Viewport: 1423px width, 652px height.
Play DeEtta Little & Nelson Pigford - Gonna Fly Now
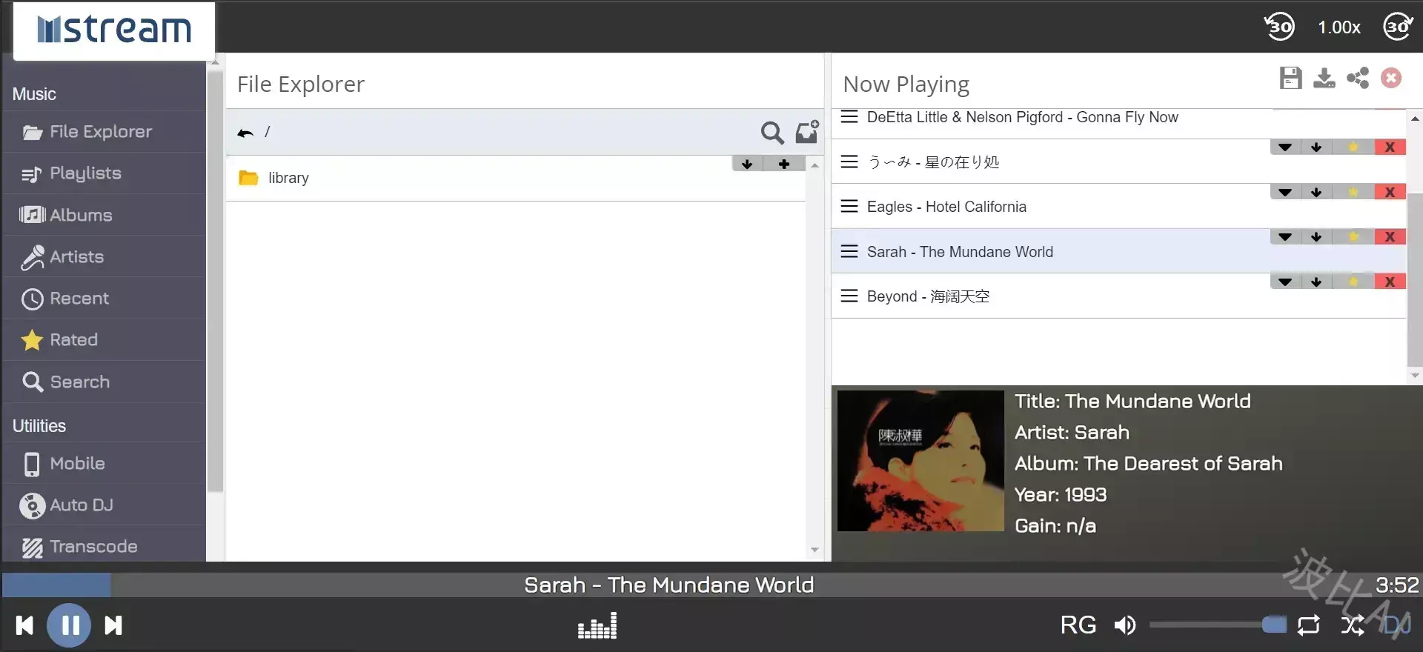coord(1022,117)
